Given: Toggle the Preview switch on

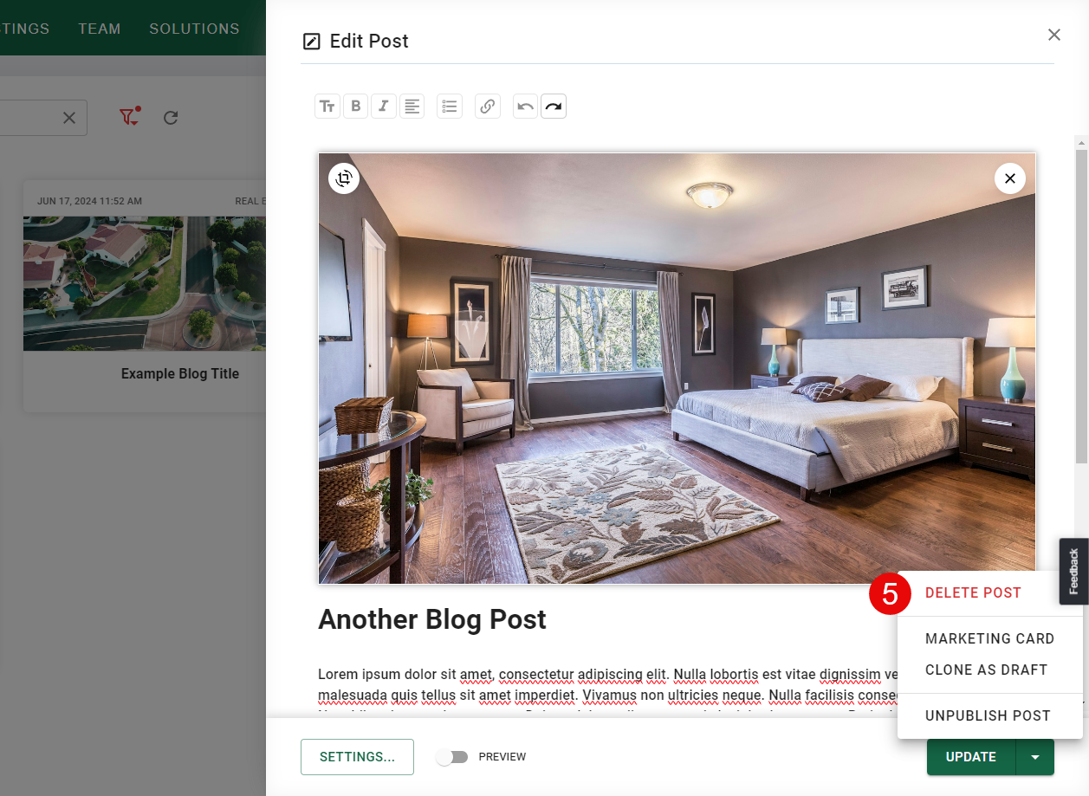Looking at the screenshot, I should (452, 757).
